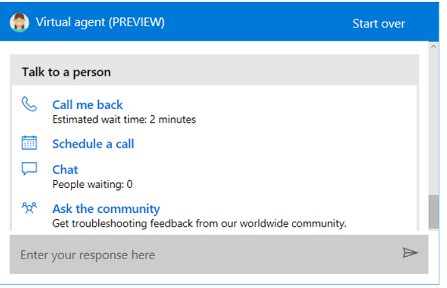Image resolution: width=447 pixels, height=288 pixels.
Task: Open the Ask the community link
Action: 106,209
